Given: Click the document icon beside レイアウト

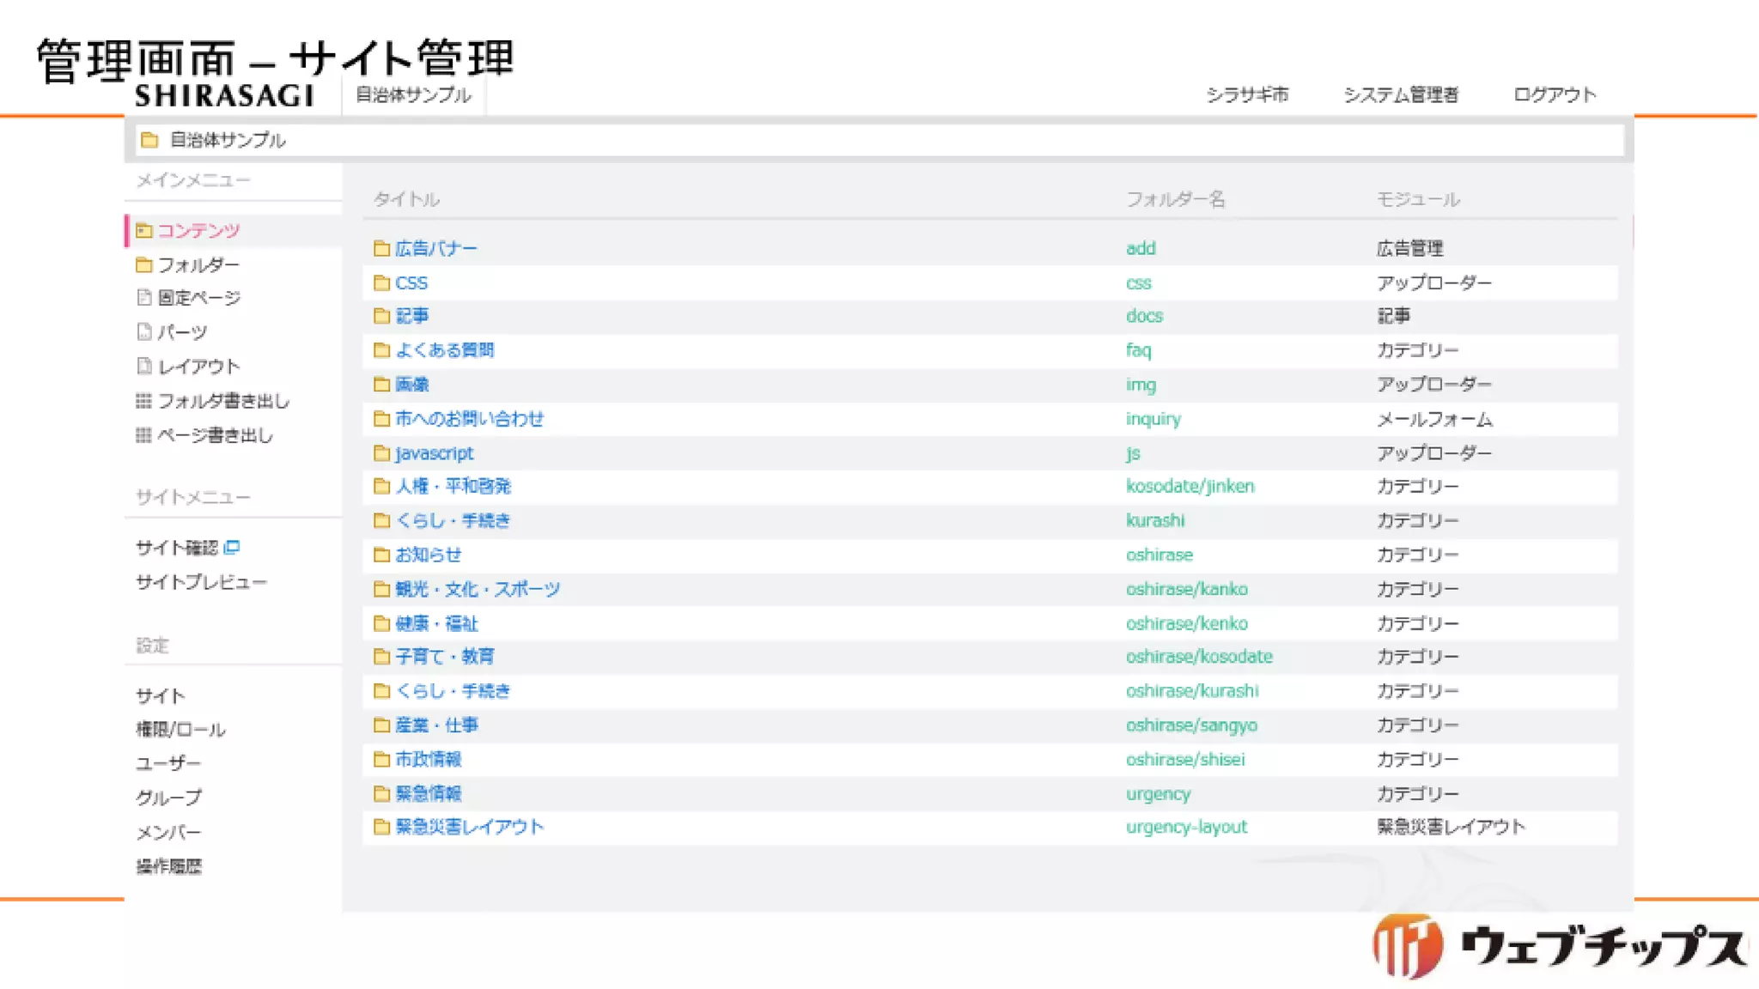Looking at the screenshot, I should pyautogui.click(x=144, y=367).
